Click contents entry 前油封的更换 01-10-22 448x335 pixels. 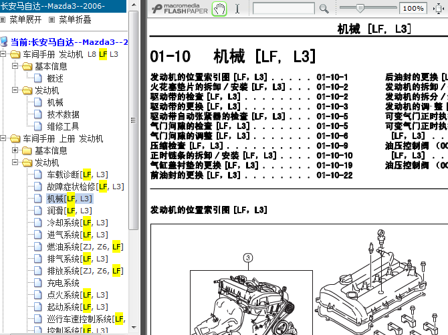point(251,175)
